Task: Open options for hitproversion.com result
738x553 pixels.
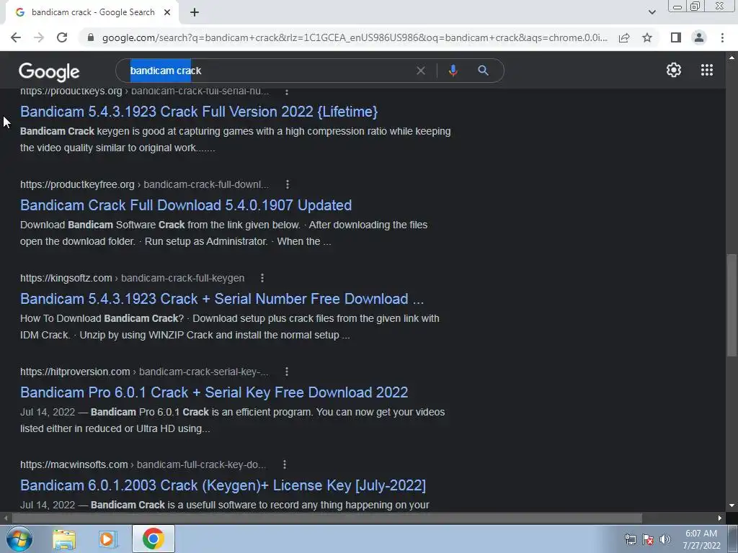Action: pos(287,372)
